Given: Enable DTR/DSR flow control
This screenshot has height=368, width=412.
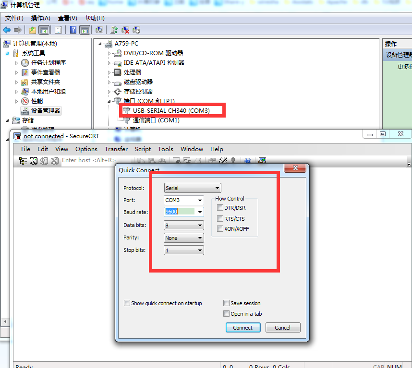Looking at the screenshot, I should 220,208.
